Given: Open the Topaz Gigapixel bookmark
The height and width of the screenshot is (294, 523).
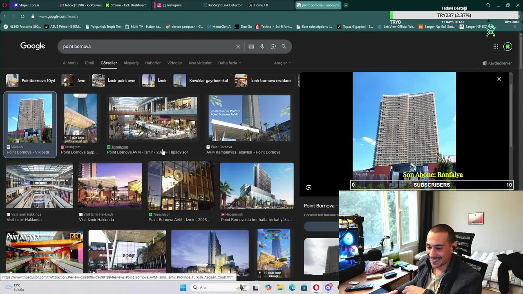Looking at the screenshot, I should (x=355, y=27).
